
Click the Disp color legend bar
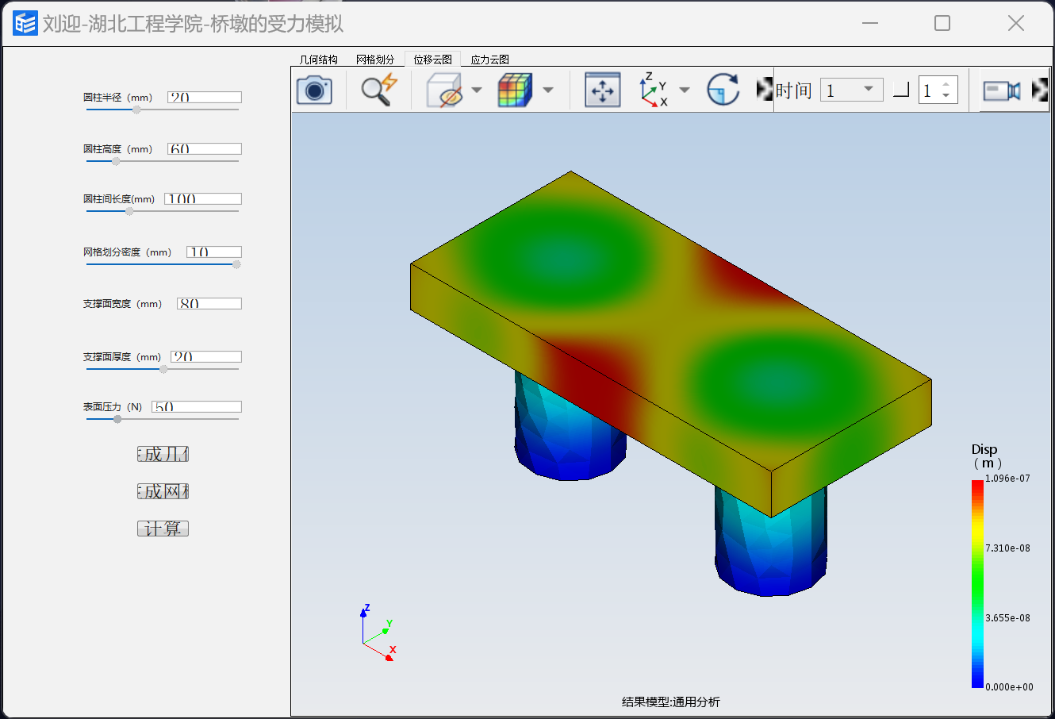click(x=977, y=583)
